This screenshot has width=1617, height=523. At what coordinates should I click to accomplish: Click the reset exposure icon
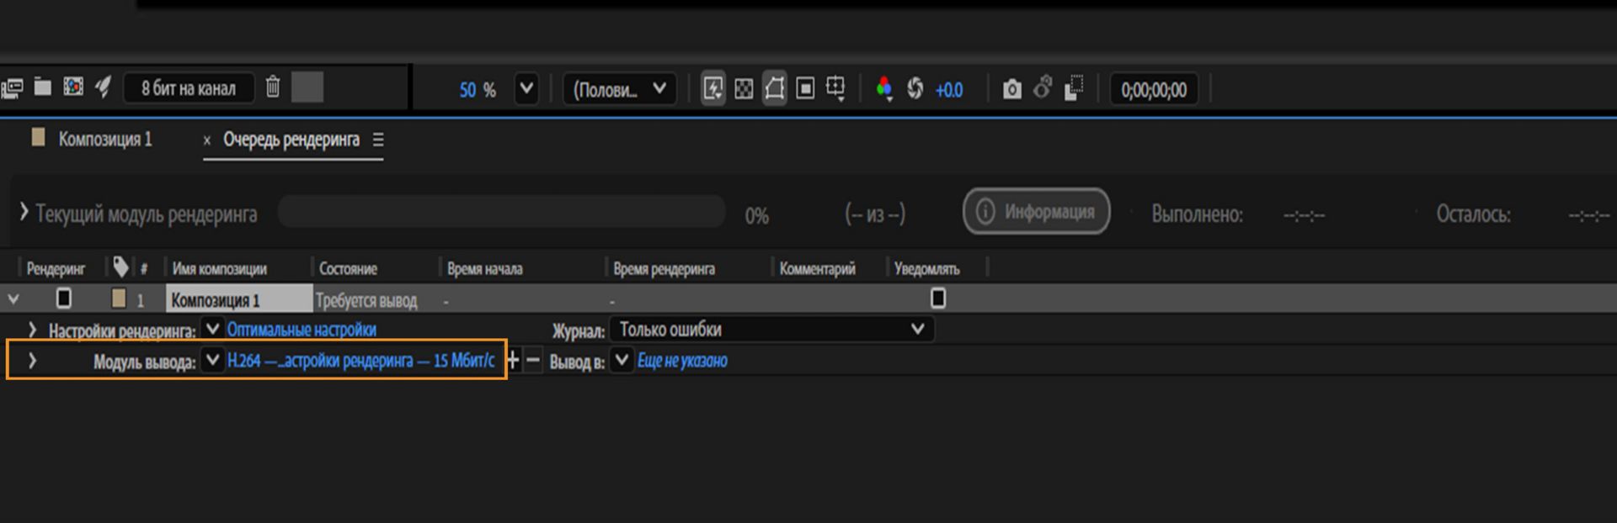[915, 88]
